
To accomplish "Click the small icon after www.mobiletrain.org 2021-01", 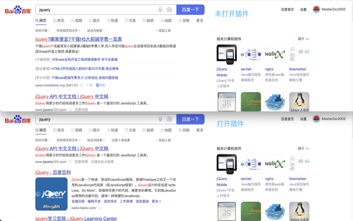I will (82, 85).
